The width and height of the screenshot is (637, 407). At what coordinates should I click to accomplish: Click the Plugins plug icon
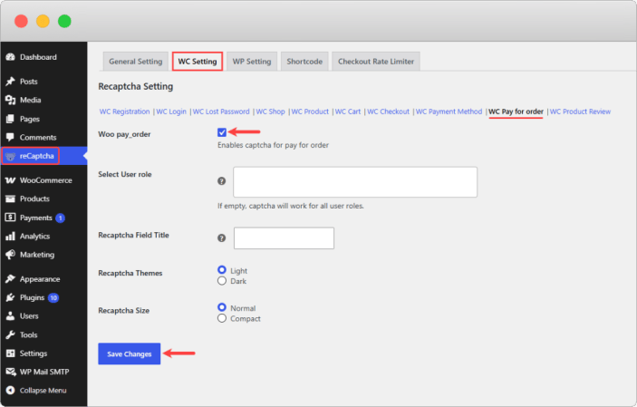pos(10,297)
